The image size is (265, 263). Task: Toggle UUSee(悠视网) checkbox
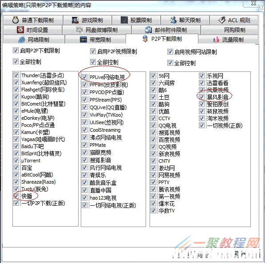tap(84, 122)
